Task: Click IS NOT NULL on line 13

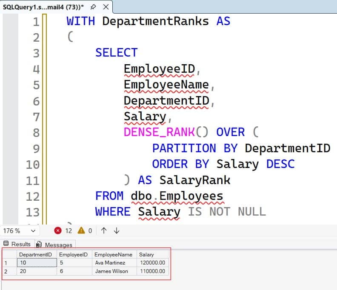Action: (227, 212)
